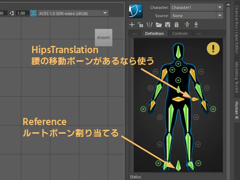
Task: Click the trash delete icon
Action: coord(177,25)
